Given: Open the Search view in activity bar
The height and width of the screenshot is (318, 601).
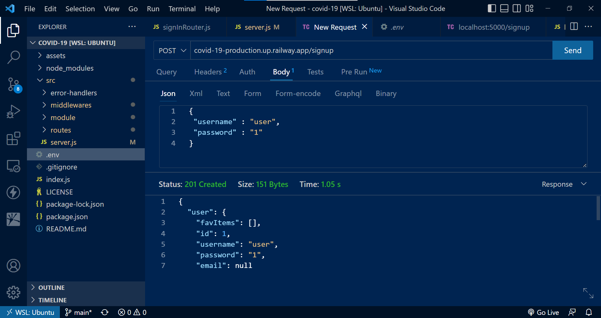Looking at the screenshot, I should [13, 58].
